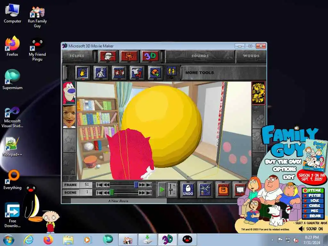Select the Everything desktop shortcut

click(x=12, y=180)
